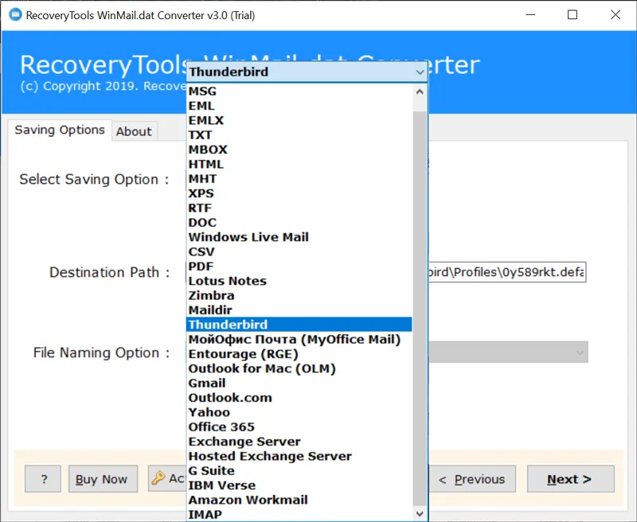
Task: Collapse the Thunderbird saving option combo box
Action: (420, 72)
